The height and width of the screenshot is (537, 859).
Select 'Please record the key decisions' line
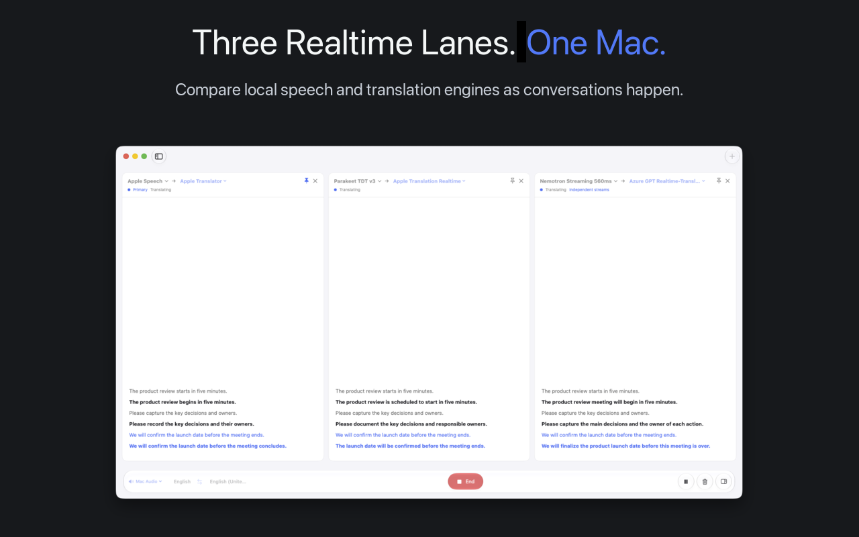click(x=191, y=424)
